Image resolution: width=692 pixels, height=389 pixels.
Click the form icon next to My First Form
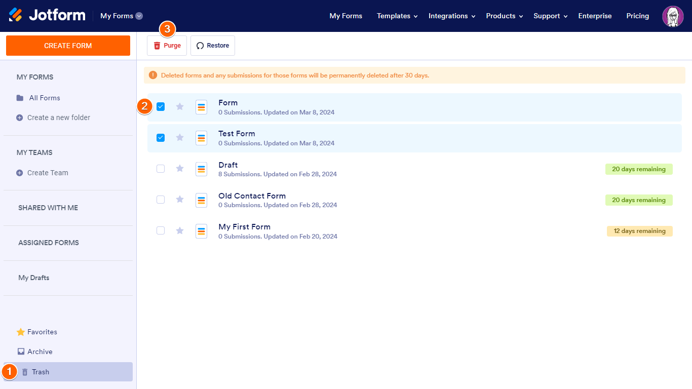[x=201, y=231]
